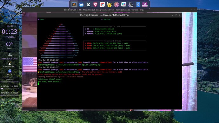The width and height of the screenshot is (219, 123).
Task: Click the 4.04GiB / 13 % RAM text
Action: click(x=10, y=86)
